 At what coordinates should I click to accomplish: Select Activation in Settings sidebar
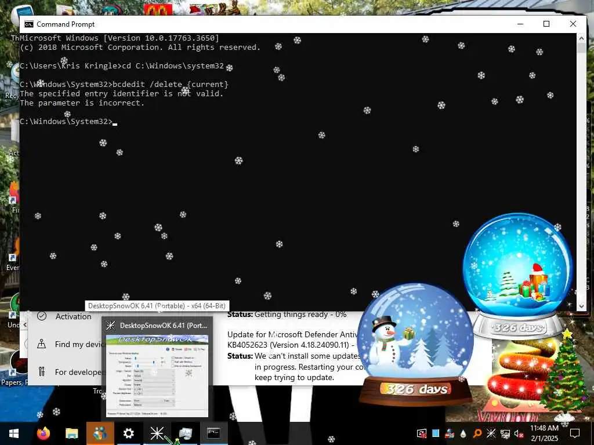point(73,317)
